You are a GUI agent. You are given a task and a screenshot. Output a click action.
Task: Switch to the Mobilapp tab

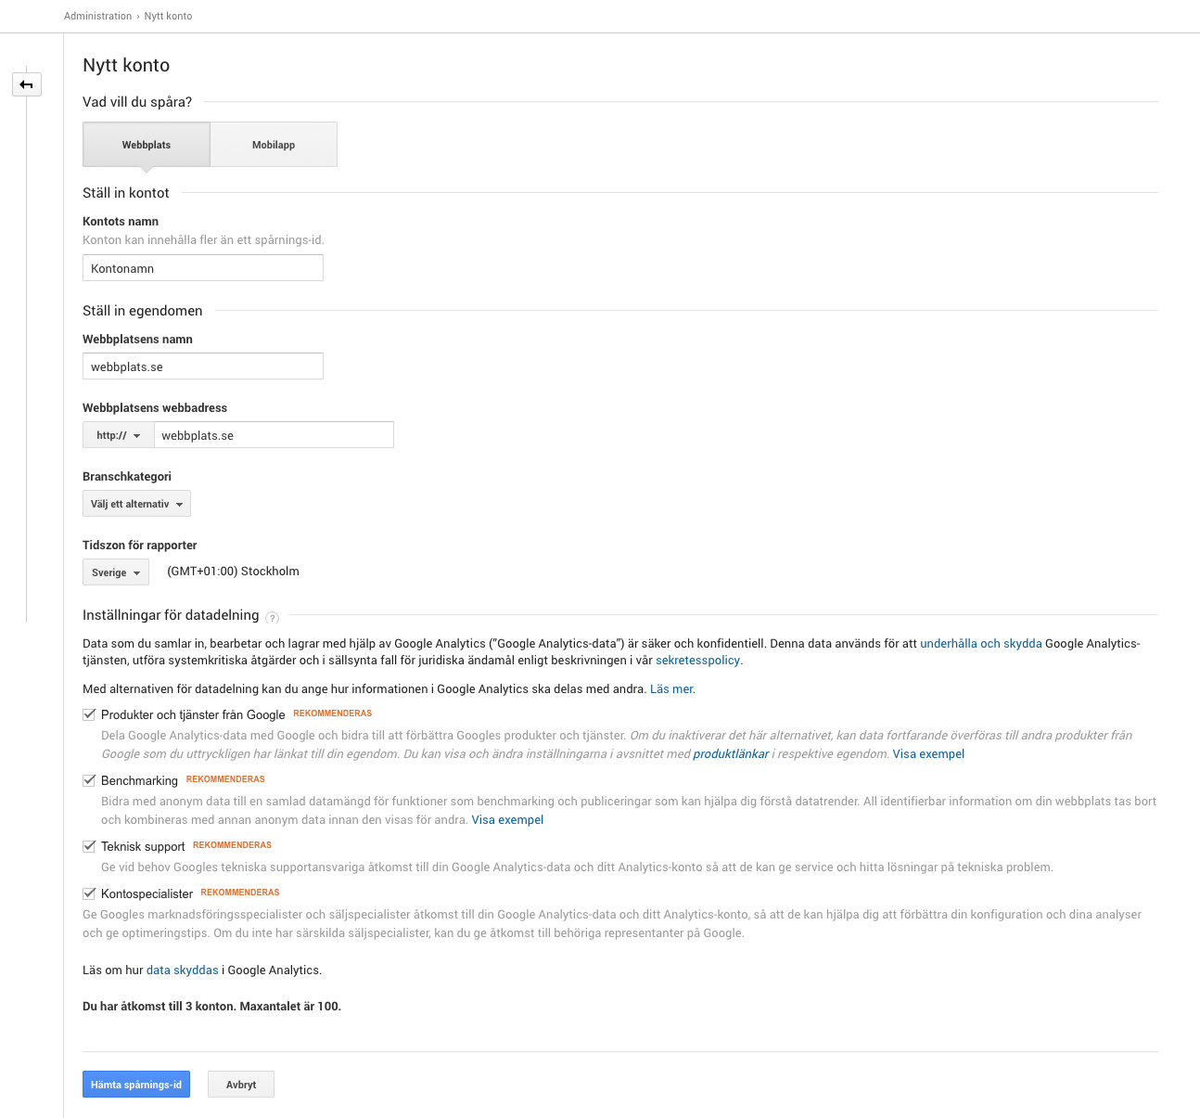coord(274,145)
